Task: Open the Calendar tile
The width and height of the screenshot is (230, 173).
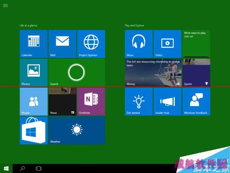Action: (34, 44)
